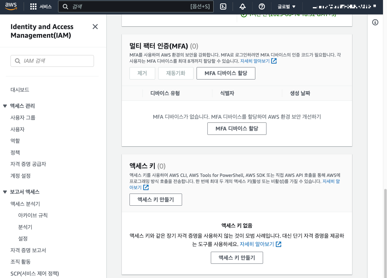Open the notifications bell icon
Viewport: 387px width, 278px height.
(x=243, y=6)
